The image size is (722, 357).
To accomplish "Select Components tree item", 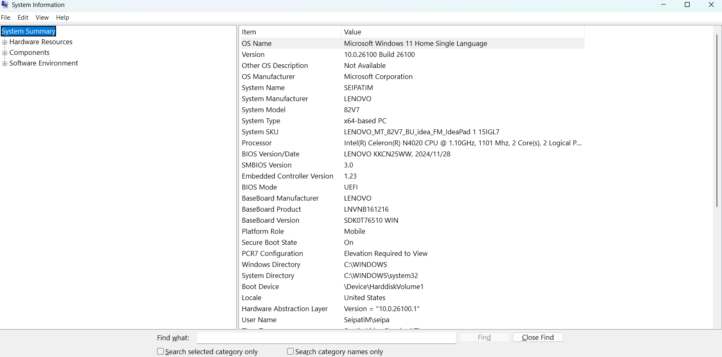I will pyautogui.click(x=29, y=52).
